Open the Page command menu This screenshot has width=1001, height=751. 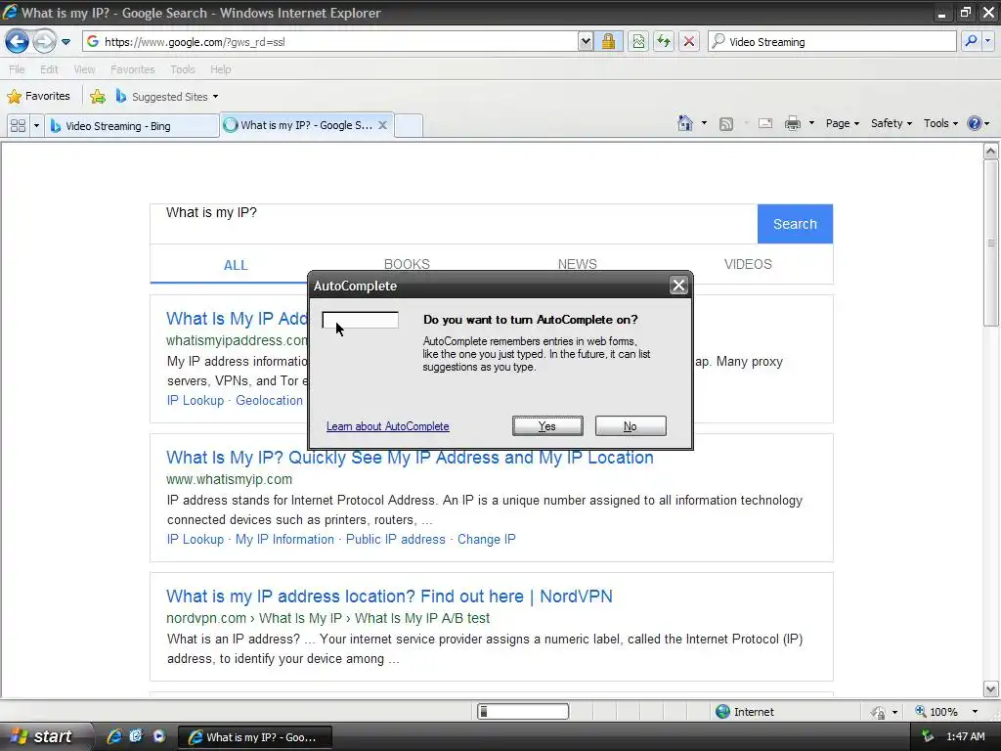pyautogui.click(x=842, y=123)
